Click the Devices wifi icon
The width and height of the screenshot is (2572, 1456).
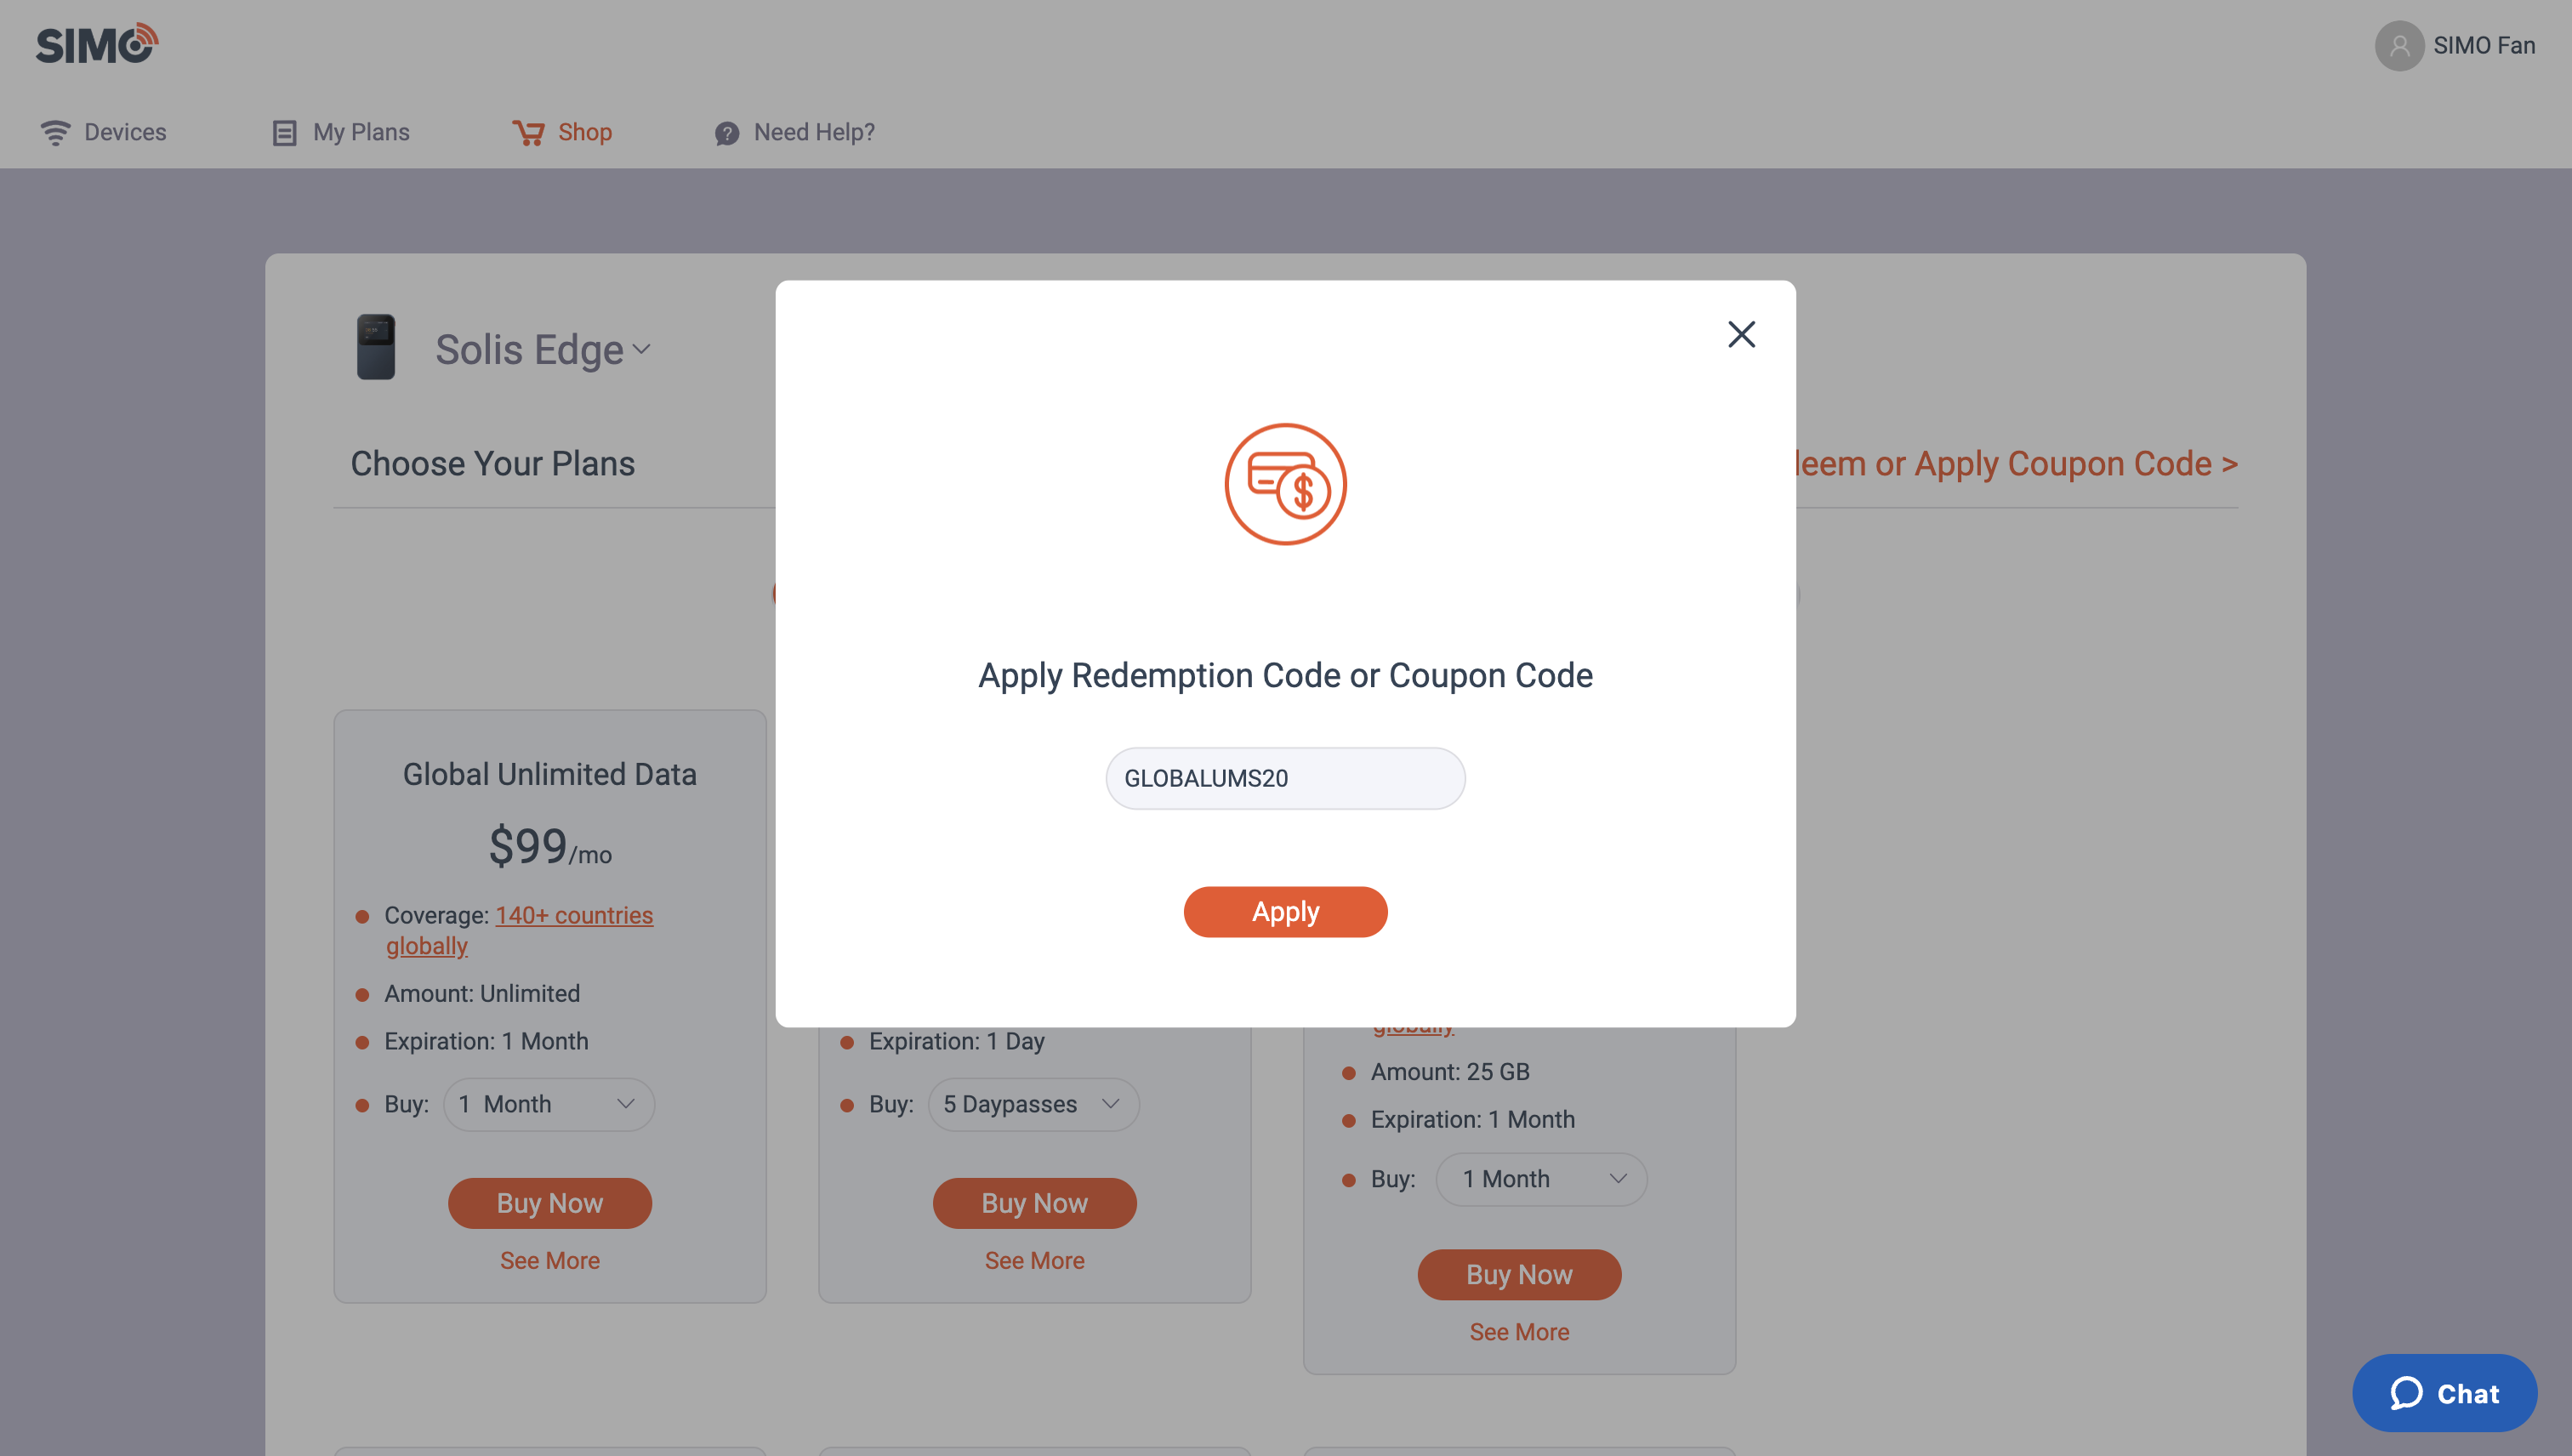[55, 133]
